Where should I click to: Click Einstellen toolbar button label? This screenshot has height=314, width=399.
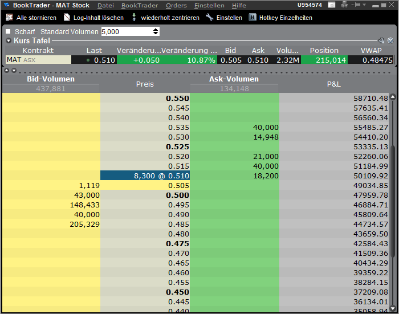coord(229,18)
